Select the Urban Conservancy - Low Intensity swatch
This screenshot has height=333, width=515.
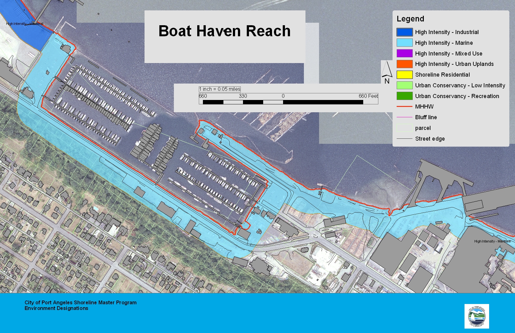[404, 85]
